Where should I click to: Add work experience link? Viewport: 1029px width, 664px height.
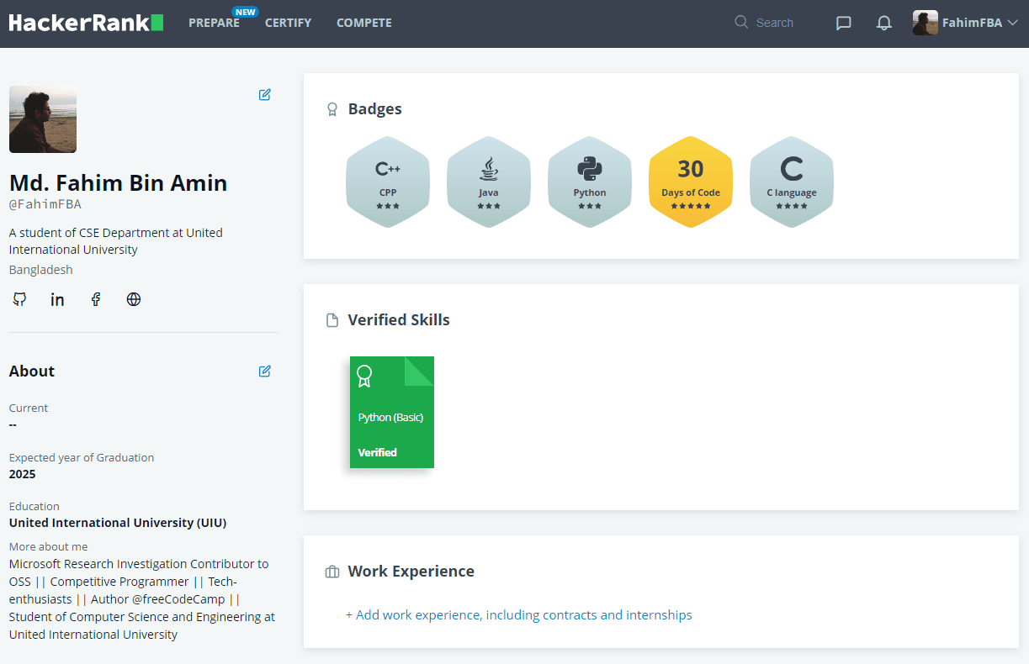click(x=519, y=615)
